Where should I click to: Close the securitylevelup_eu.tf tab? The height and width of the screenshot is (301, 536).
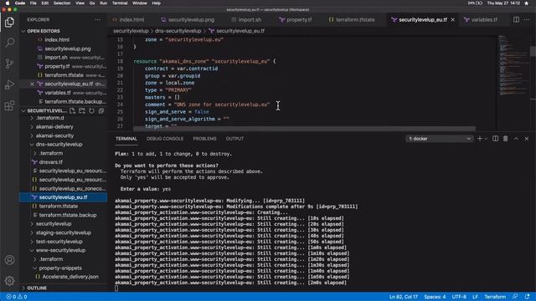(x=453, y=20)
